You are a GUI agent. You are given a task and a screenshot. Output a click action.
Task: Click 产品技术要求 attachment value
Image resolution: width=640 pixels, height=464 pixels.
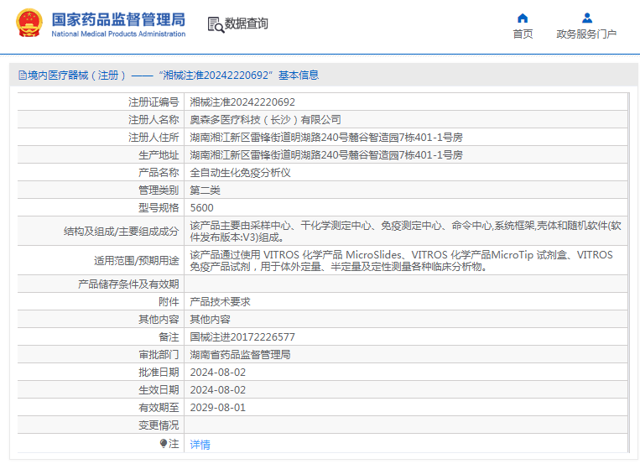pyautogui.click(x=220, y=302)
